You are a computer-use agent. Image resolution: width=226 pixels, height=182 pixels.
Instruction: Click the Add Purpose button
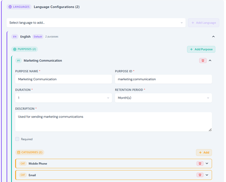[201, 49]
